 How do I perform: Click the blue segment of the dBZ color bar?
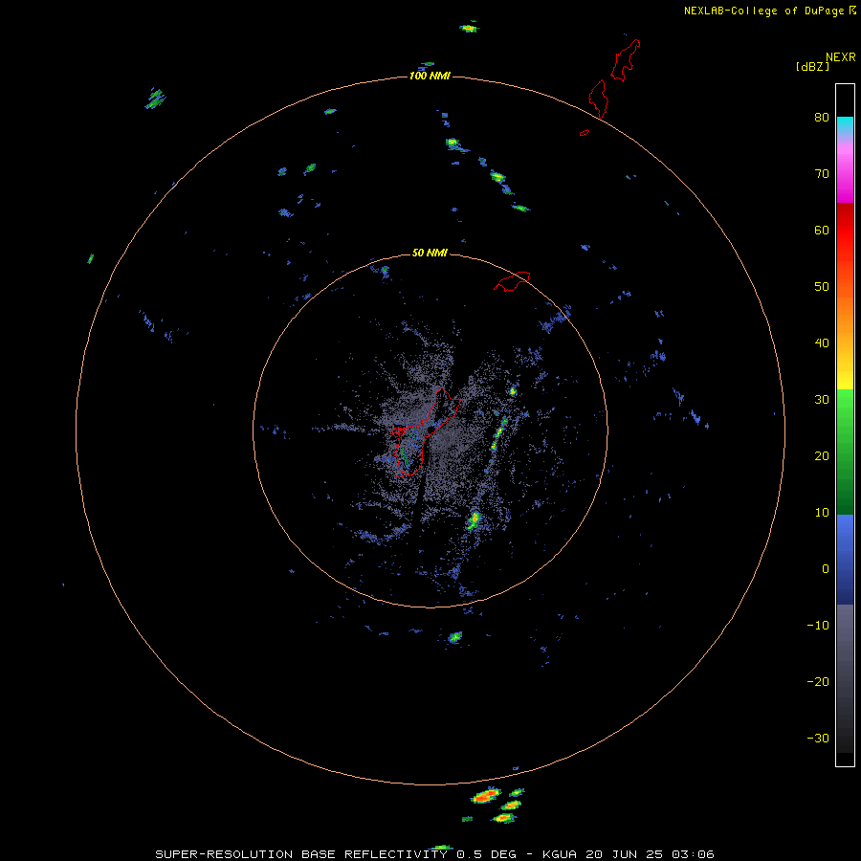pyautogui.click(x=845, y=559)
